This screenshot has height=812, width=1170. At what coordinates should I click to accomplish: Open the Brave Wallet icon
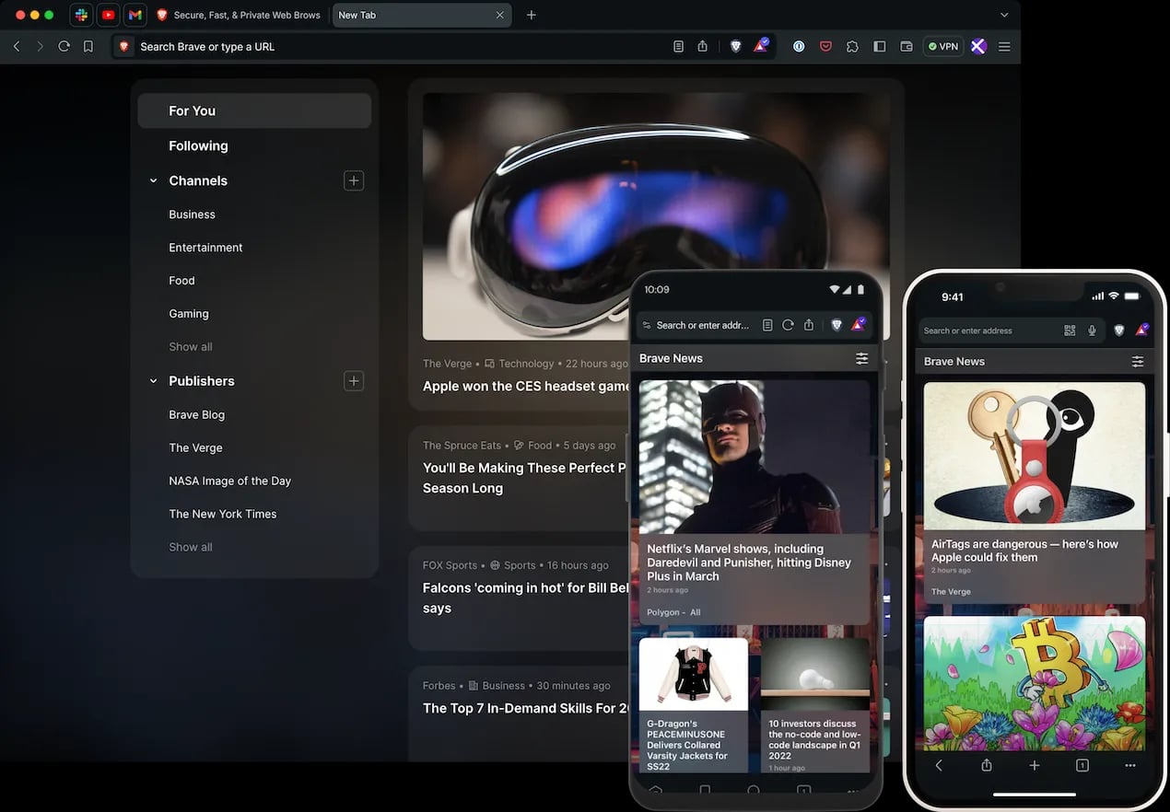pyautogui.click(x=907, y=46)
